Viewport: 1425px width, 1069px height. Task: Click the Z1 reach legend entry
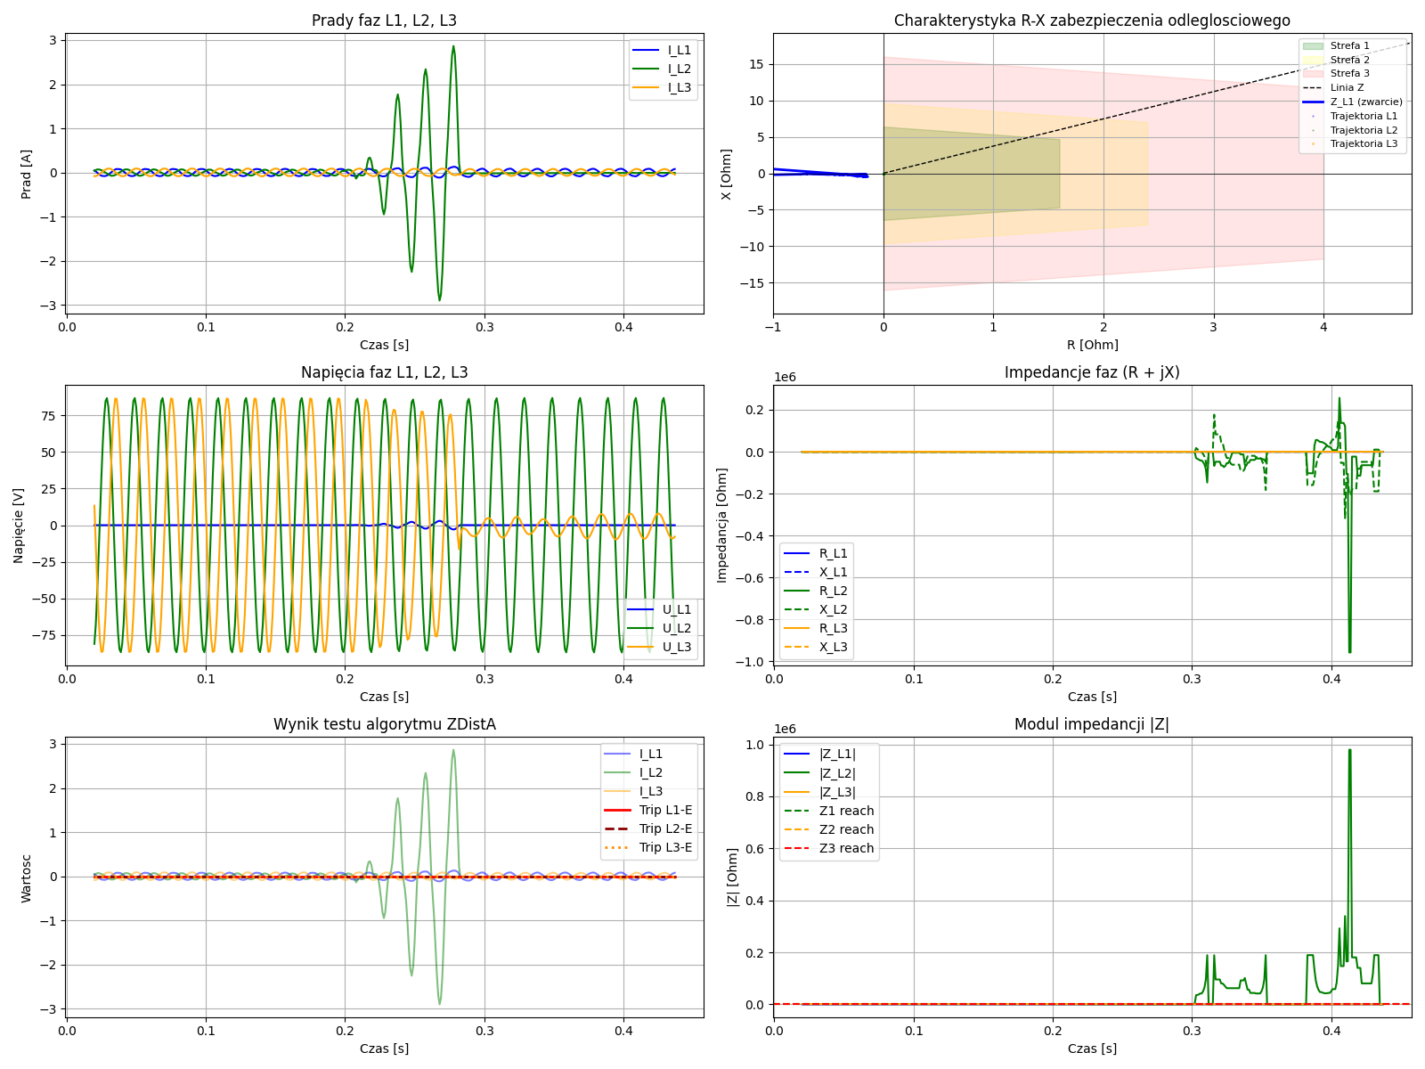click(x=845, y=811)
